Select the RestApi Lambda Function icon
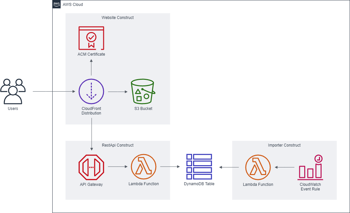Image resolution: width=350 pixels, height=213 pixels. pyautogui.click(x=143, y=167)
